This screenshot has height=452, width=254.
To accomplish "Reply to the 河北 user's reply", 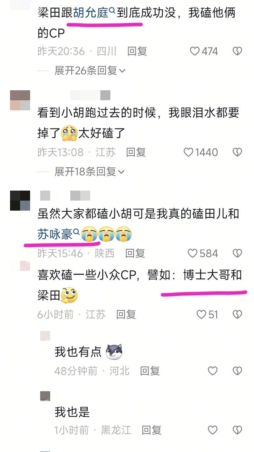I will click(x=150, y=371).
